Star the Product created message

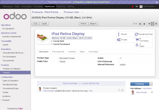tap(119, 90)
